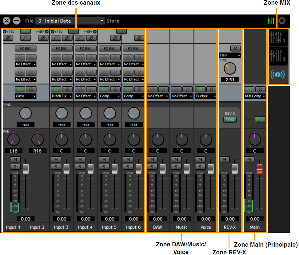Open the REV-X reverb edit icon
The image size is (299, 255).
click(x=235, y=48)
